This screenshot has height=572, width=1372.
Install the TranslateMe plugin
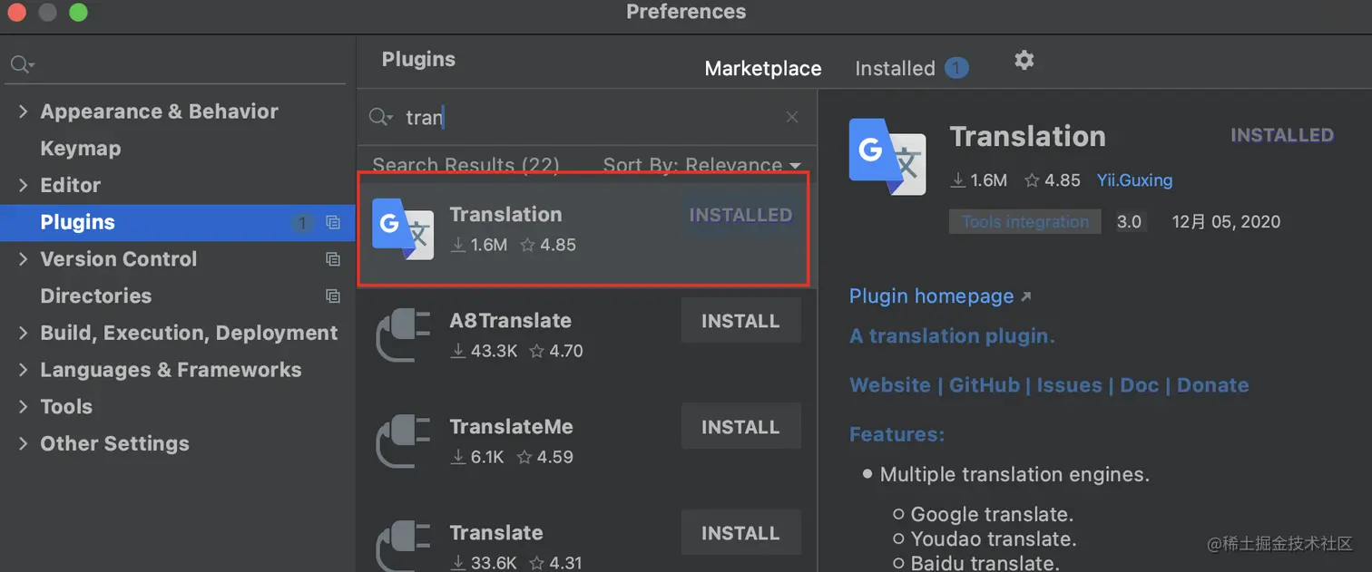pos(740,427)
